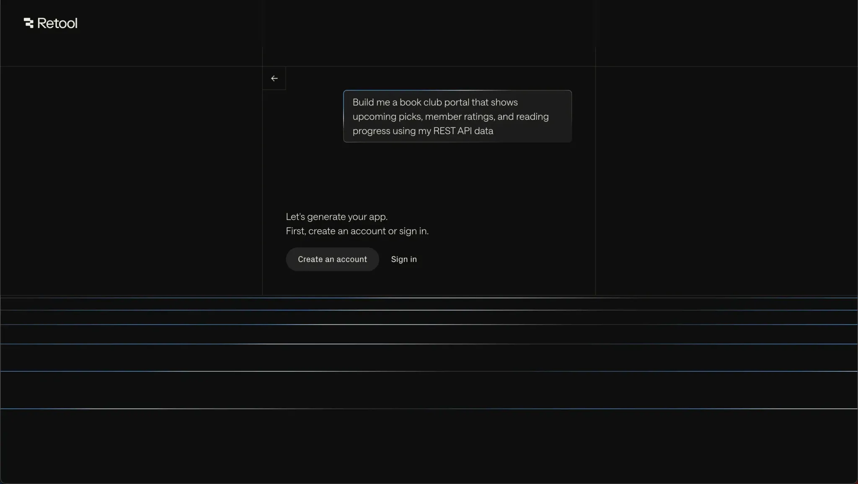Click the words "REST API" in the prompt
The width and height of the screenshot is (858, 484).
(452, 131)
